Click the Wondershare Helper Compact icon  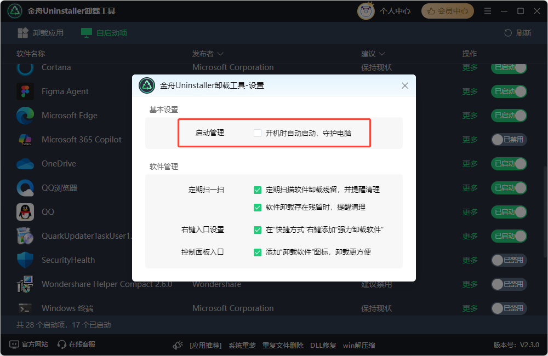tap(25, 284)
